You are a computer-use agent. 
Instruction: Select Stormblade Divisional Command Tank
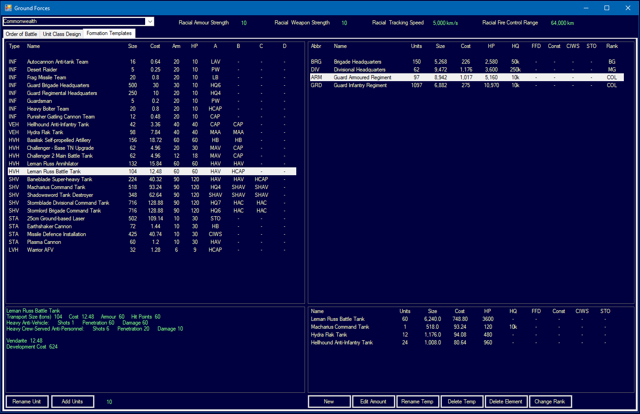click(152, 203)
